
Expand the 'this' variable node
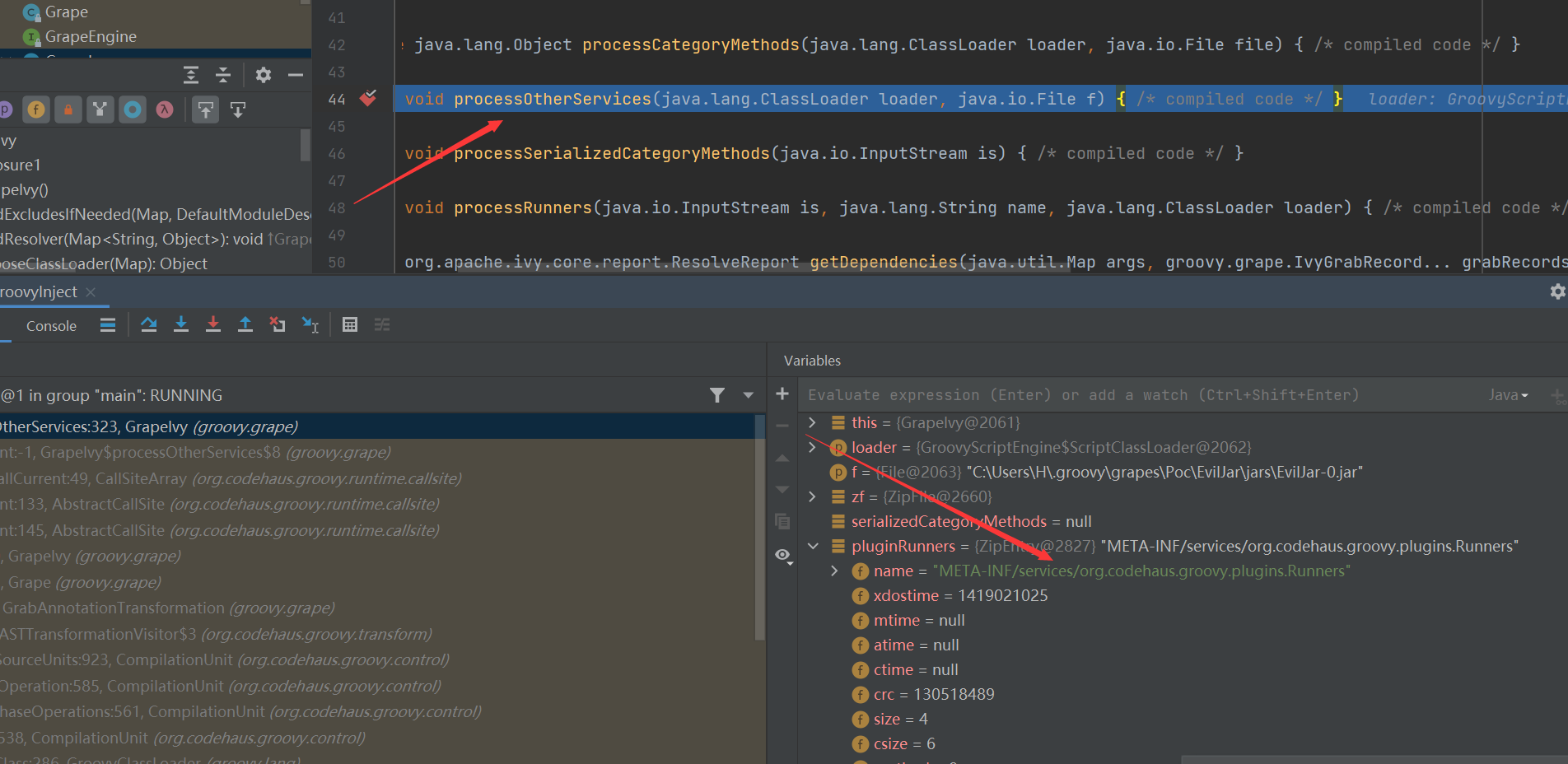pos(813,422)
